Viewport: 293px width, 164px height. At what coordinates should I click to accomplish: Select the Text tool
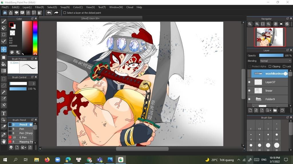(x=3, y=113)
